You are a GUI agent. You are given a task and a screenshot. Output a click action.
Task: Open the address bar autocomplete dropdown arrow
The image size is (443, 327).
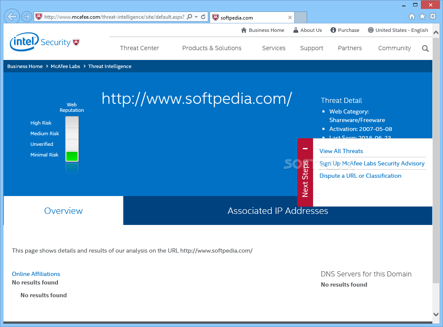click(196, 17)
